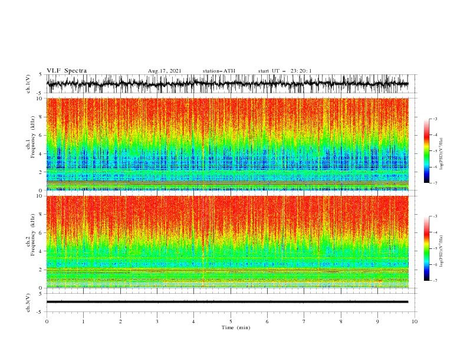This screenshot has width=467, height=361.
Task: Click the "-5" tick on ch.3(V) axis
Action: coord(40,312)
